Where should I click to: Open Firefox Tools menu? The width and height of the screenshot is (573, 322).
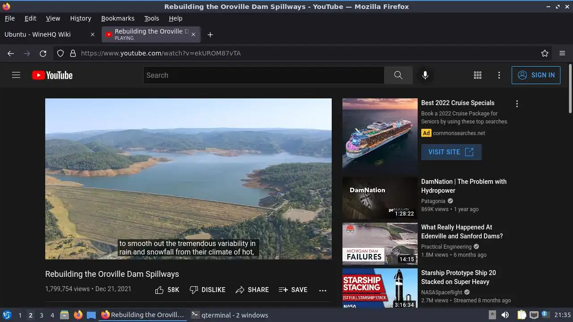[152, 18]
